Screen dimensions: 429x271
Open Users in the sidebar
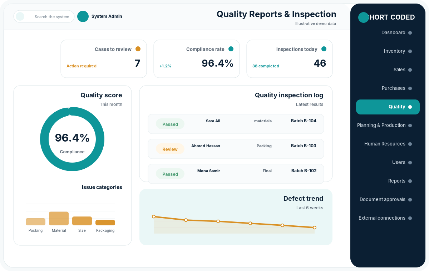coord(388,162)
